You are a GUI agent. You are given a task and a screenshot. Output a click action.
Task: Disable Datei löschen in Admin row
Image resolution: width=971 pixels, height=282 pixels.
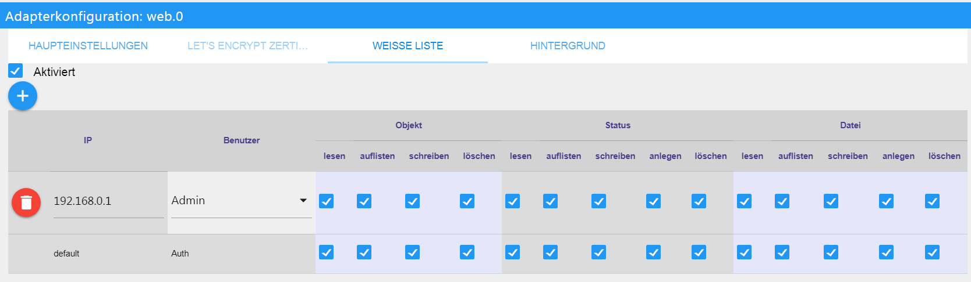click(x=932, y=201)
